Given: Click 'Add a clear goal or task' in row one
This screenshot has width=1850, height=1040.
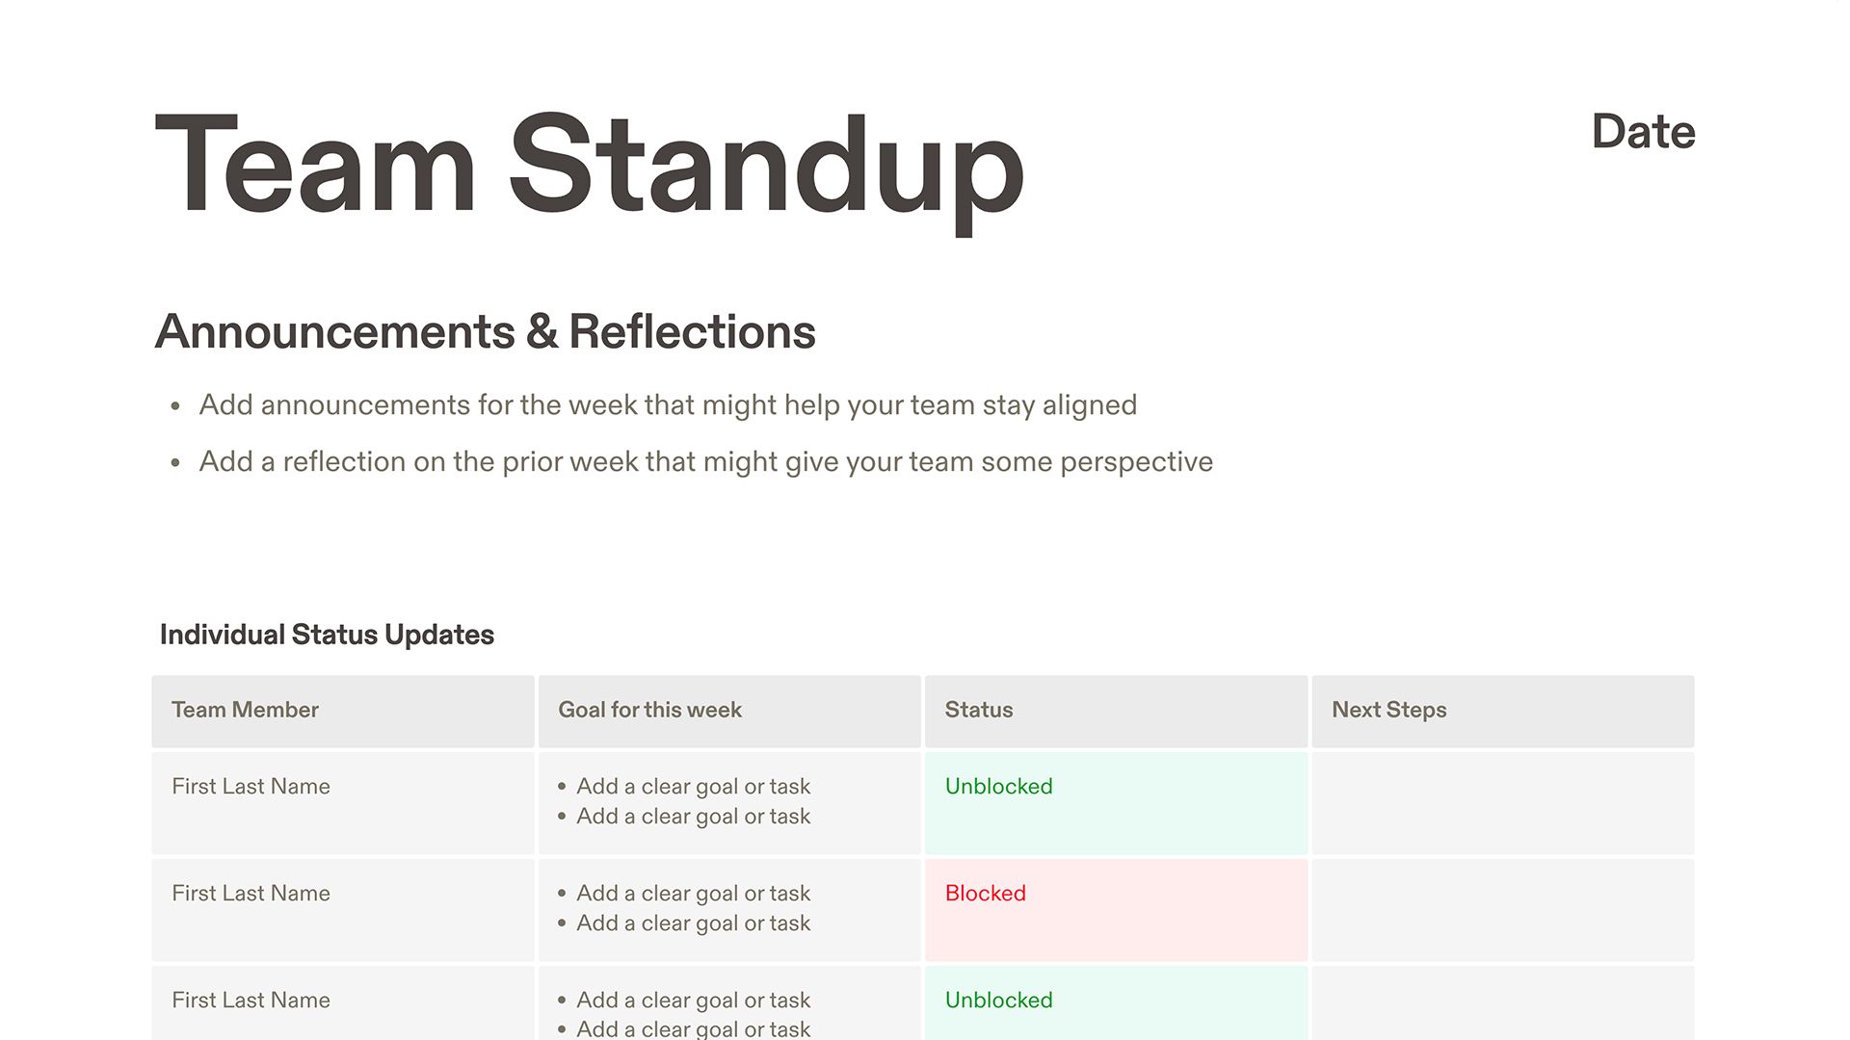Looking at the screenshot, I should tap(694, 785).
